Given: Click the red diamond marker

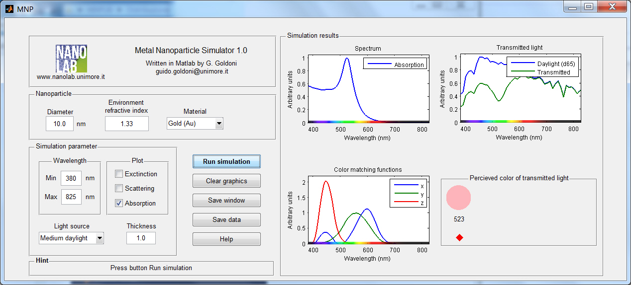Looking at the screenshot, I should click(x=459, y=238).
